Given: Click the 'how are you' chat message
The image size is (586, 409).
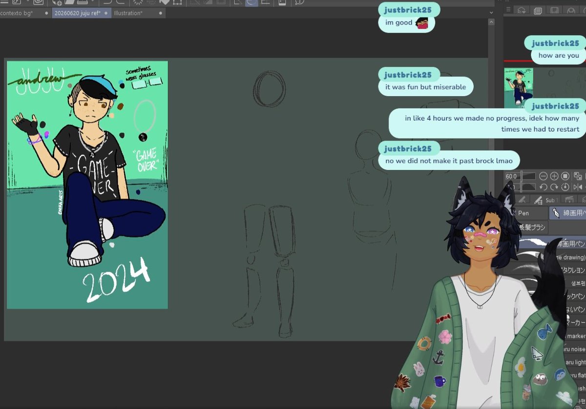Looking at the screenshot, I should 558,56.
